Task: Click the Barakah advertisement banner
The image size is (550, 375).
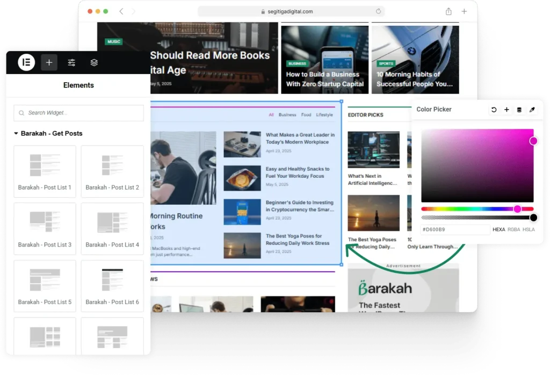Action: (403, 291)
